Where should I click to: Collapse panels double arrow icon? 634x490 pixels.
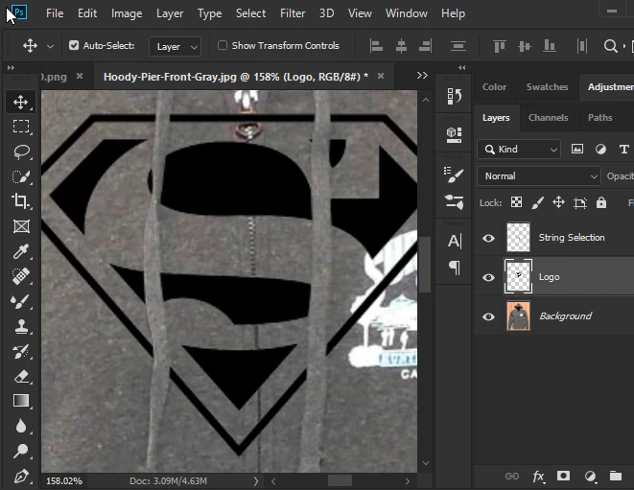tap(461, 67)
